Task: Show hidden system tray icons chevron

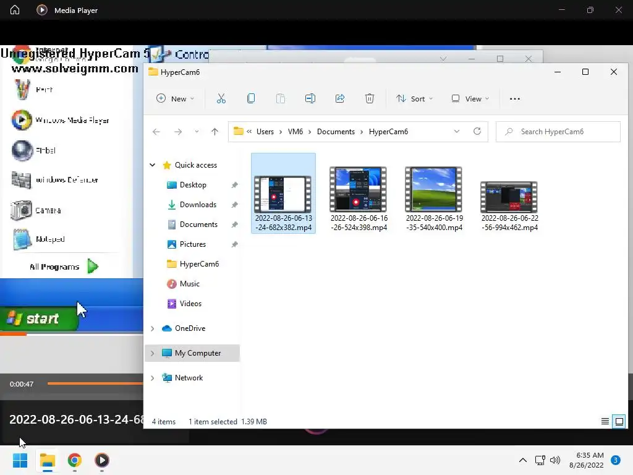Action: pyautogui.click(x=523, y=460)
